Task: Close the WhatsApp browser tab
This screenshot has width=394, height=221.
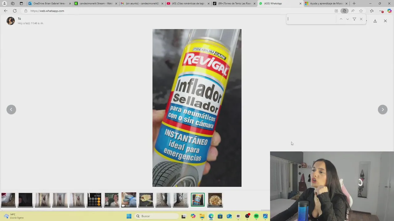Action: [x=300, y=3]
